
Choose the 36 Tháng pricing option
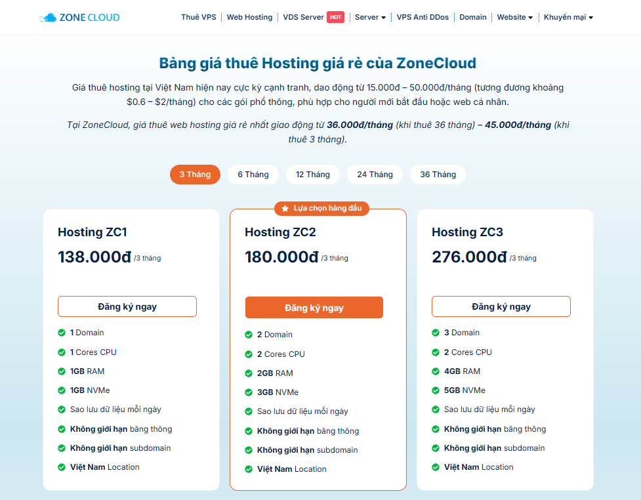(438, 175)
